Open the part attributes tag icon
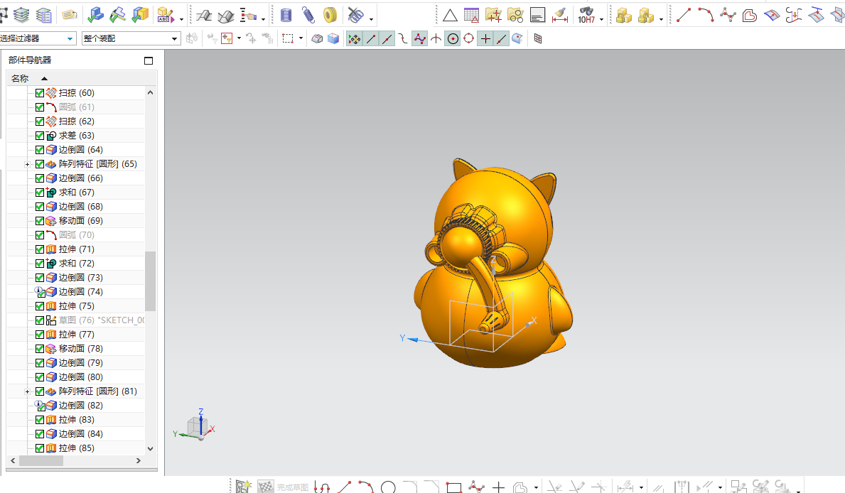Screen dimensions: 845x493 click(70, 15)
